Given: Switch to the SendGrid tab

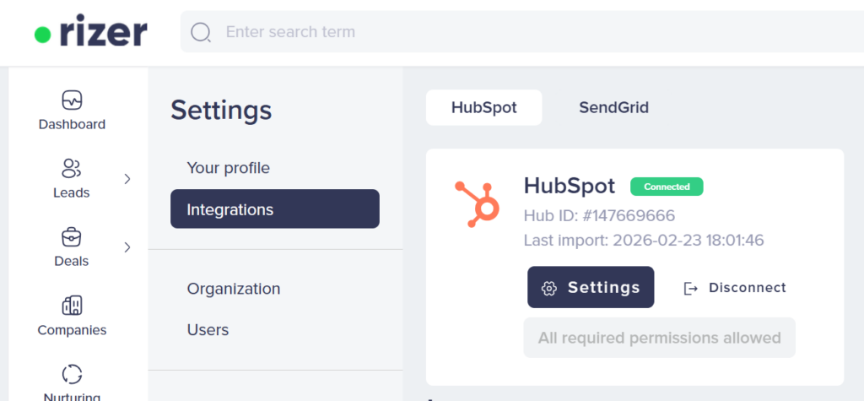Looking at the screenshot, I should pyautogui.click(x=613, y=107).
